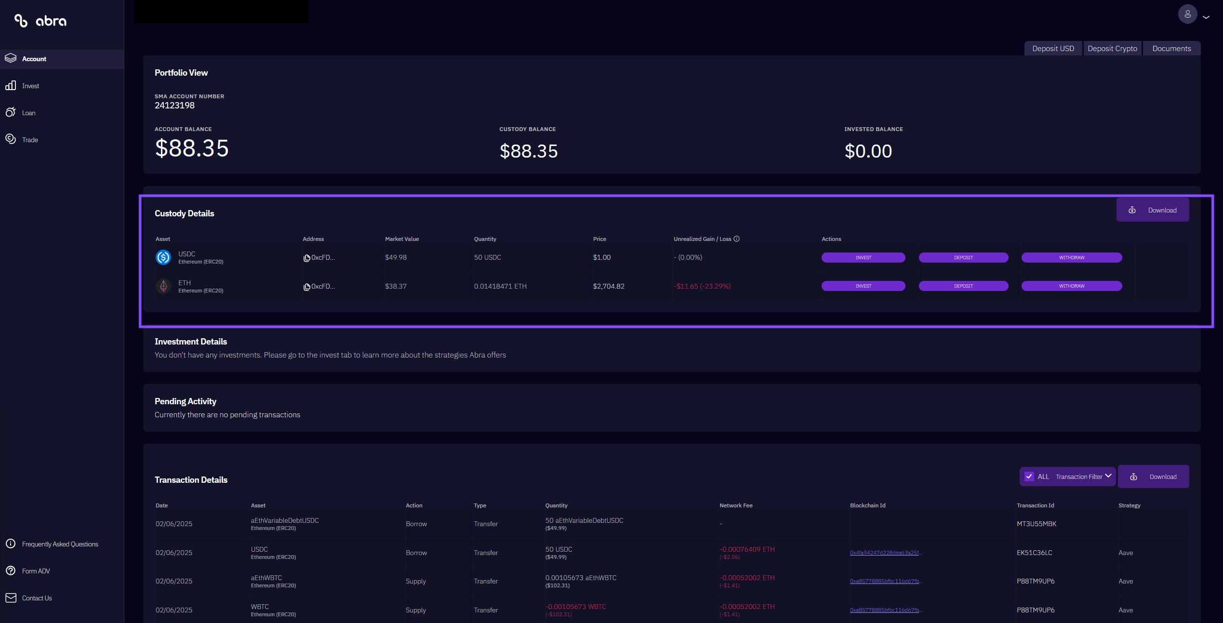
Task: Click WITHDRAW button for ETH row
Action: point(1072,286)
